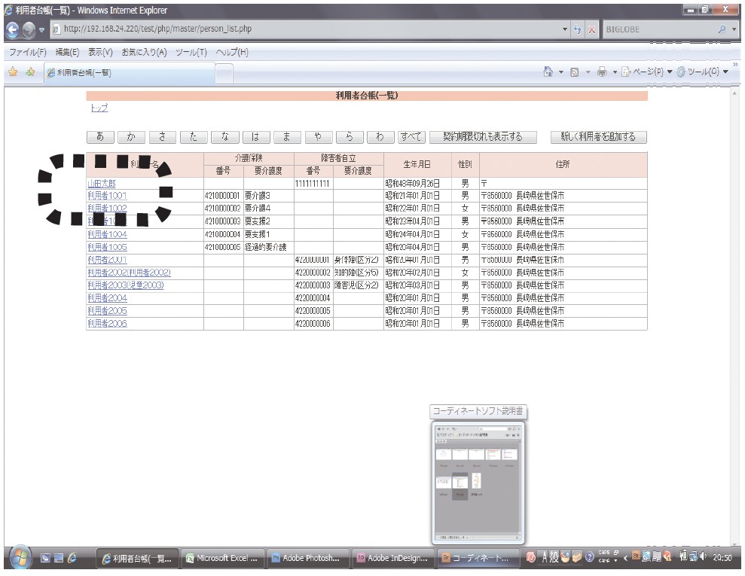This screenshot has width=745, height=576.
Task: Click the トップ link
Action: [x=99, y=108]
